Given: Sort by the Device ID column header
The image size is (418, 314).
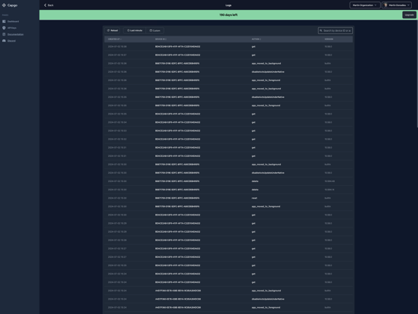Looking at the screenshot, I should pyautogui.click(x=161, y=39).
